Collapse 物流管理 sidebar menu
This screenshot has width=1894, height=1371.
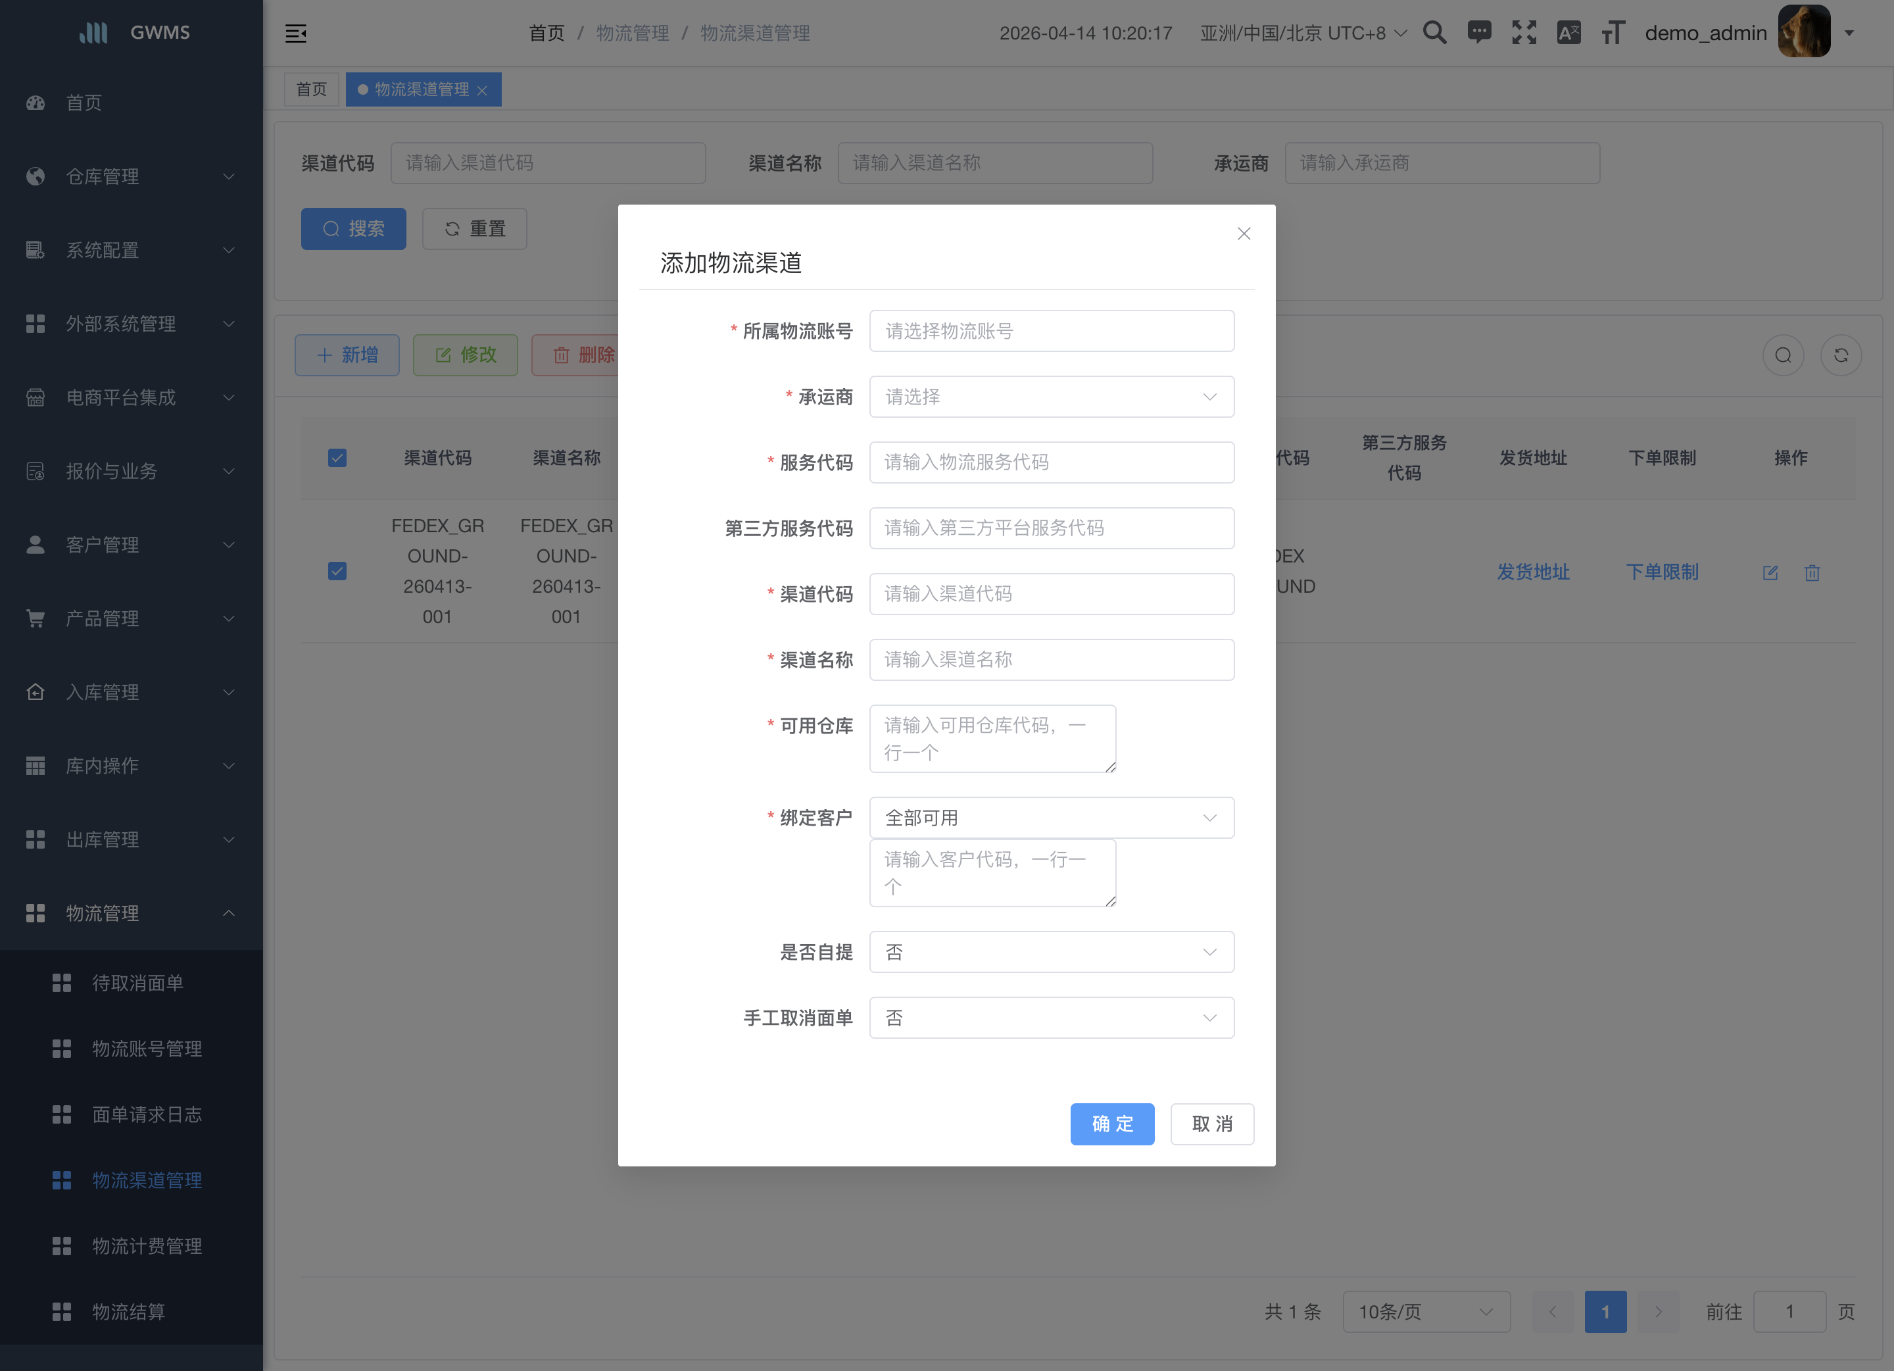(x=131, y=913)
